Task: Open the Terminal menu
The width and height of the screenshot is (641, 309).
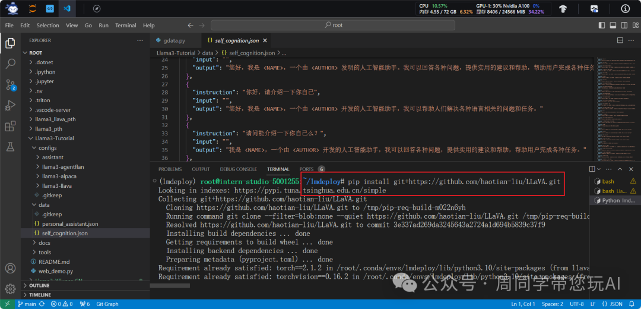Action: [x=125, y=26]
